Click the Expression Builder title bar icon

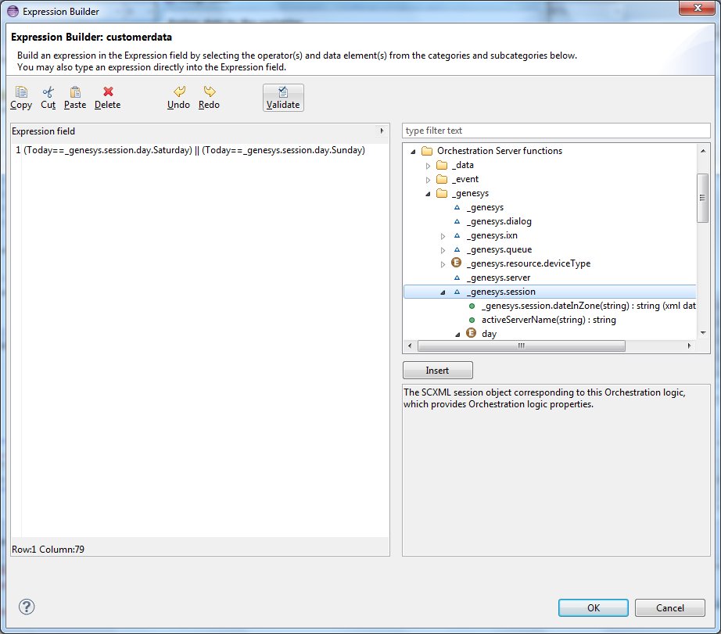coord(13,11)
